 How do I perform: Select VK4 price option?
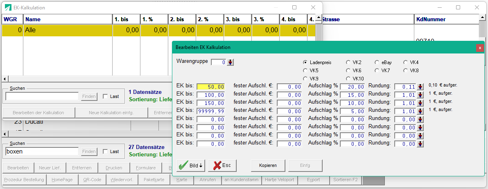[x=406, y=62]
